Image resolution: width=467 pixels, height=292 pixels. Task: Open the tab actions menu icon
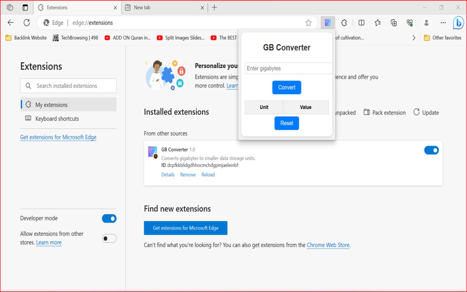[25, 7]
